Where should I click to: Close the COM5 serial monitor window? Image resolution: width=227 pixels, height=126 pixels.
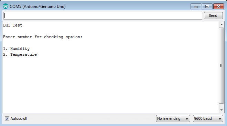pos(218,7)
